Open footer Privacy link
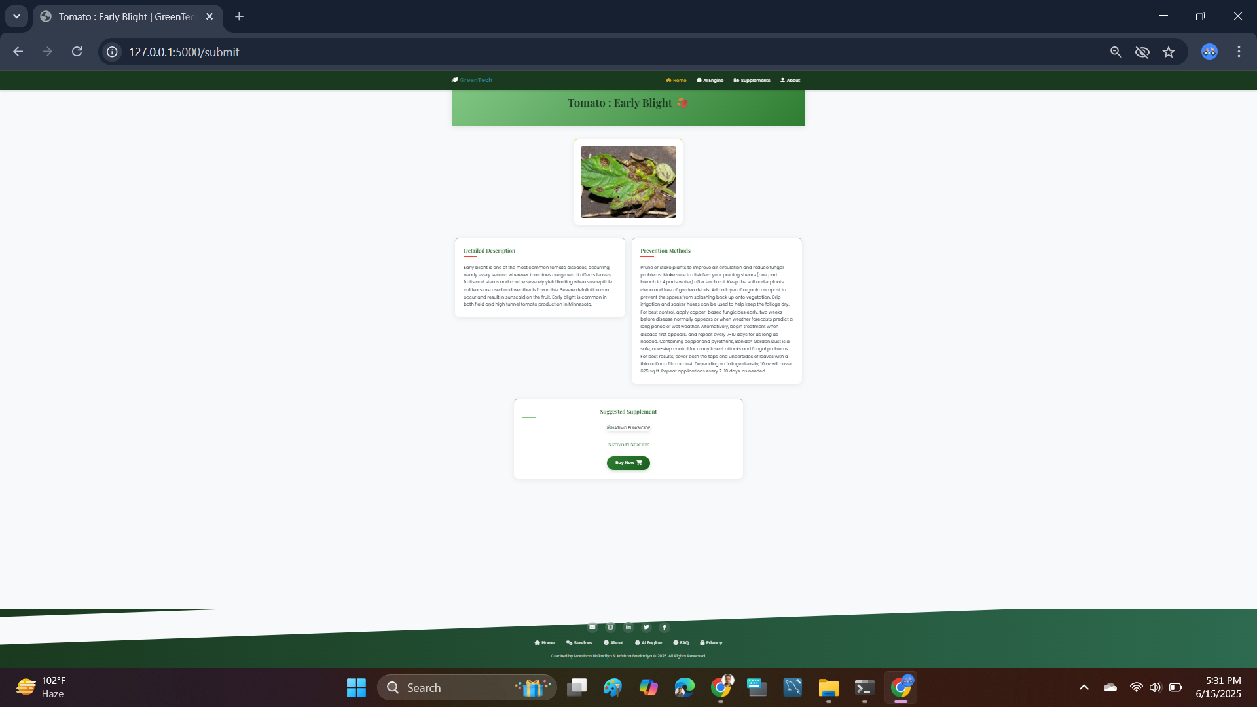 [711, 643]
